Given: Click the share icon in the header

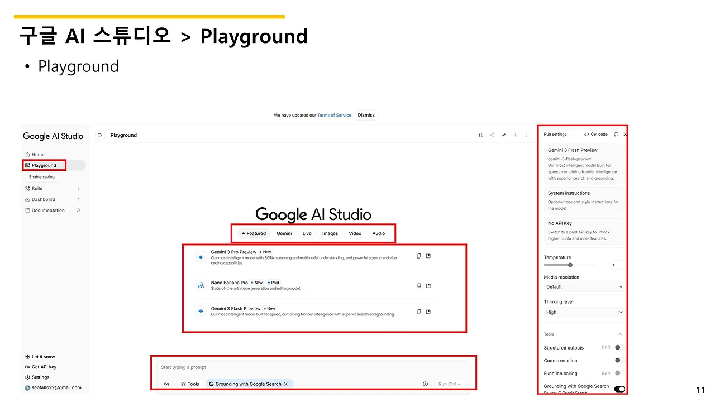Looking at the screenshot, I should pyautogui.click(x=492, y=135).
